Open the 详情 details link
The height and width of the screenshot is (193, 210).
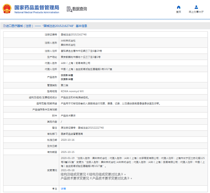click(x=63, y=189)
